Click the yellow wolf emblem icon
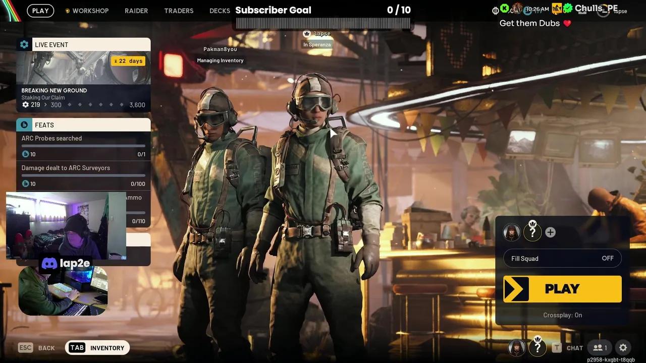This screenshot has height=363, width=646. tap(557, 9)
